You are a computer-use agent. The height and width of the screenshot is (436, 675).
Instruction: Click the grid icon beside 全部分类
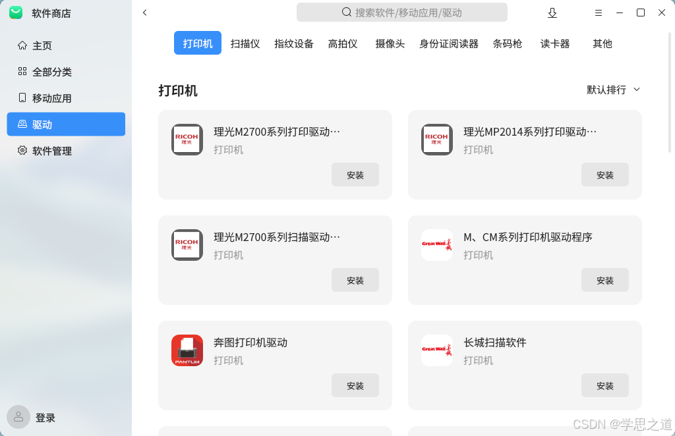(x=22, y=71)
